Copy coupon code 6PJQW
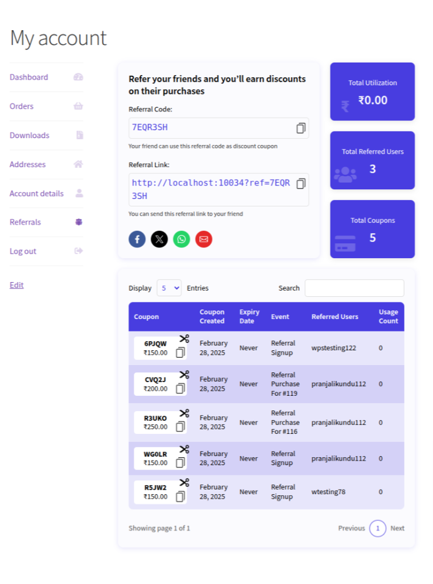433x584 pixels. click(x=180, y=353)
